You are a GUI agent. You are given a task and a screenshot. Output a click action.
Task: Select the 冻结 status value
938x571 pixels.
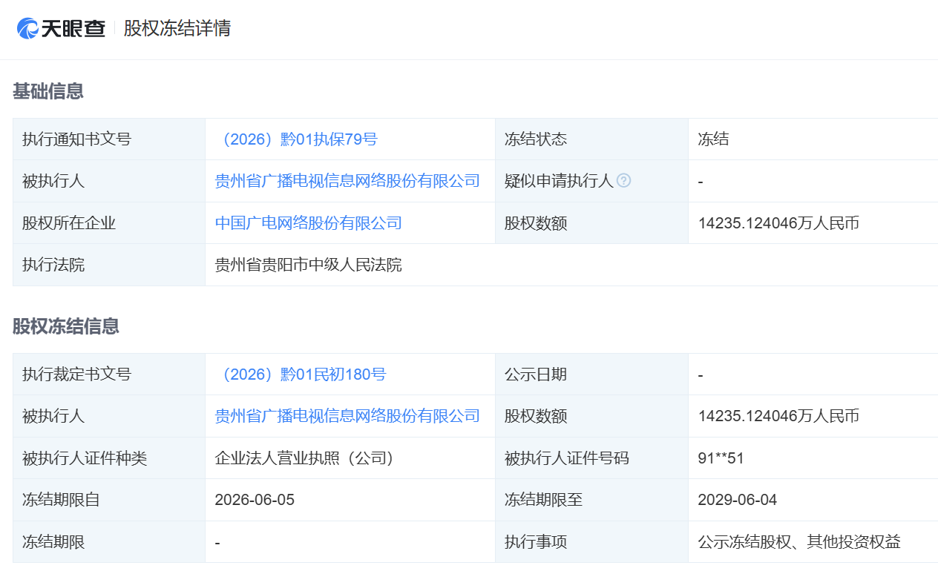714,139
